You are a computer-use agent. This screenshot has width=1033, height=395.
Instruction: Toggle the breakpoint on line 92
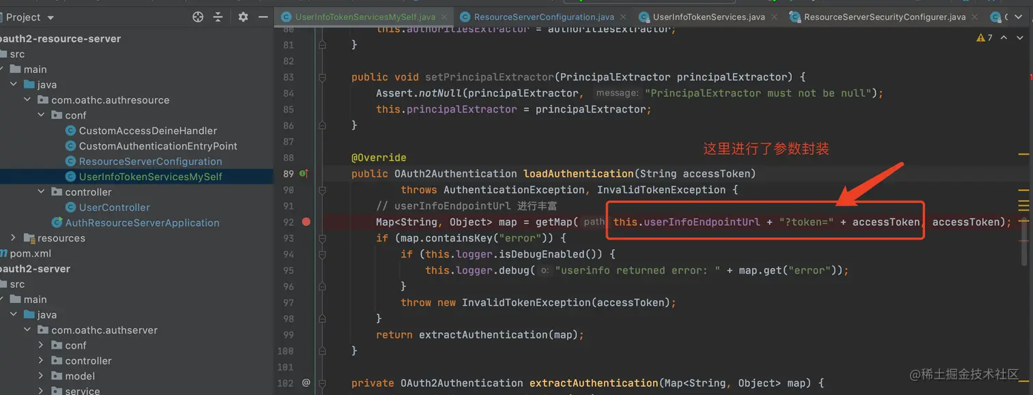306,222
